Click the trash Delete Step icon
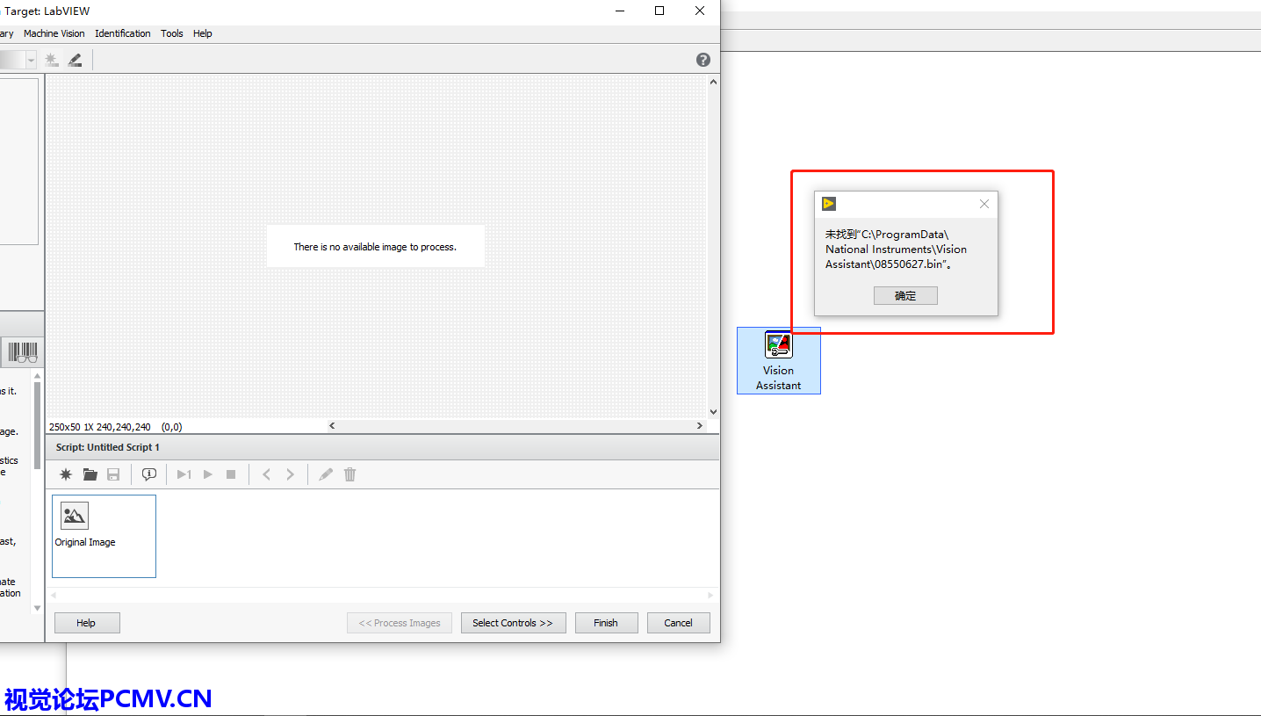This screenshot has width=1261, height=716. [349, 474]
